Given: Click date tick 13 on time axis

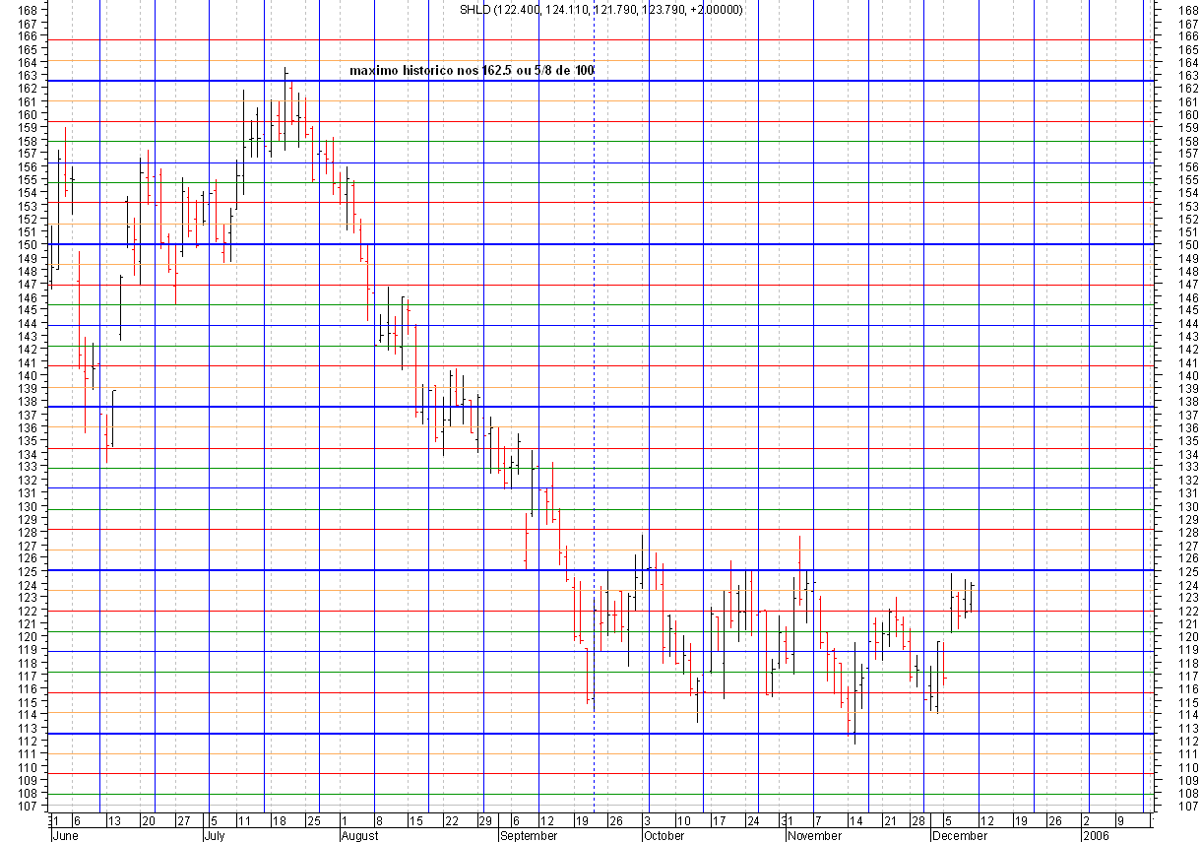Looking at the screenshot, I should (x=114, y=820).
